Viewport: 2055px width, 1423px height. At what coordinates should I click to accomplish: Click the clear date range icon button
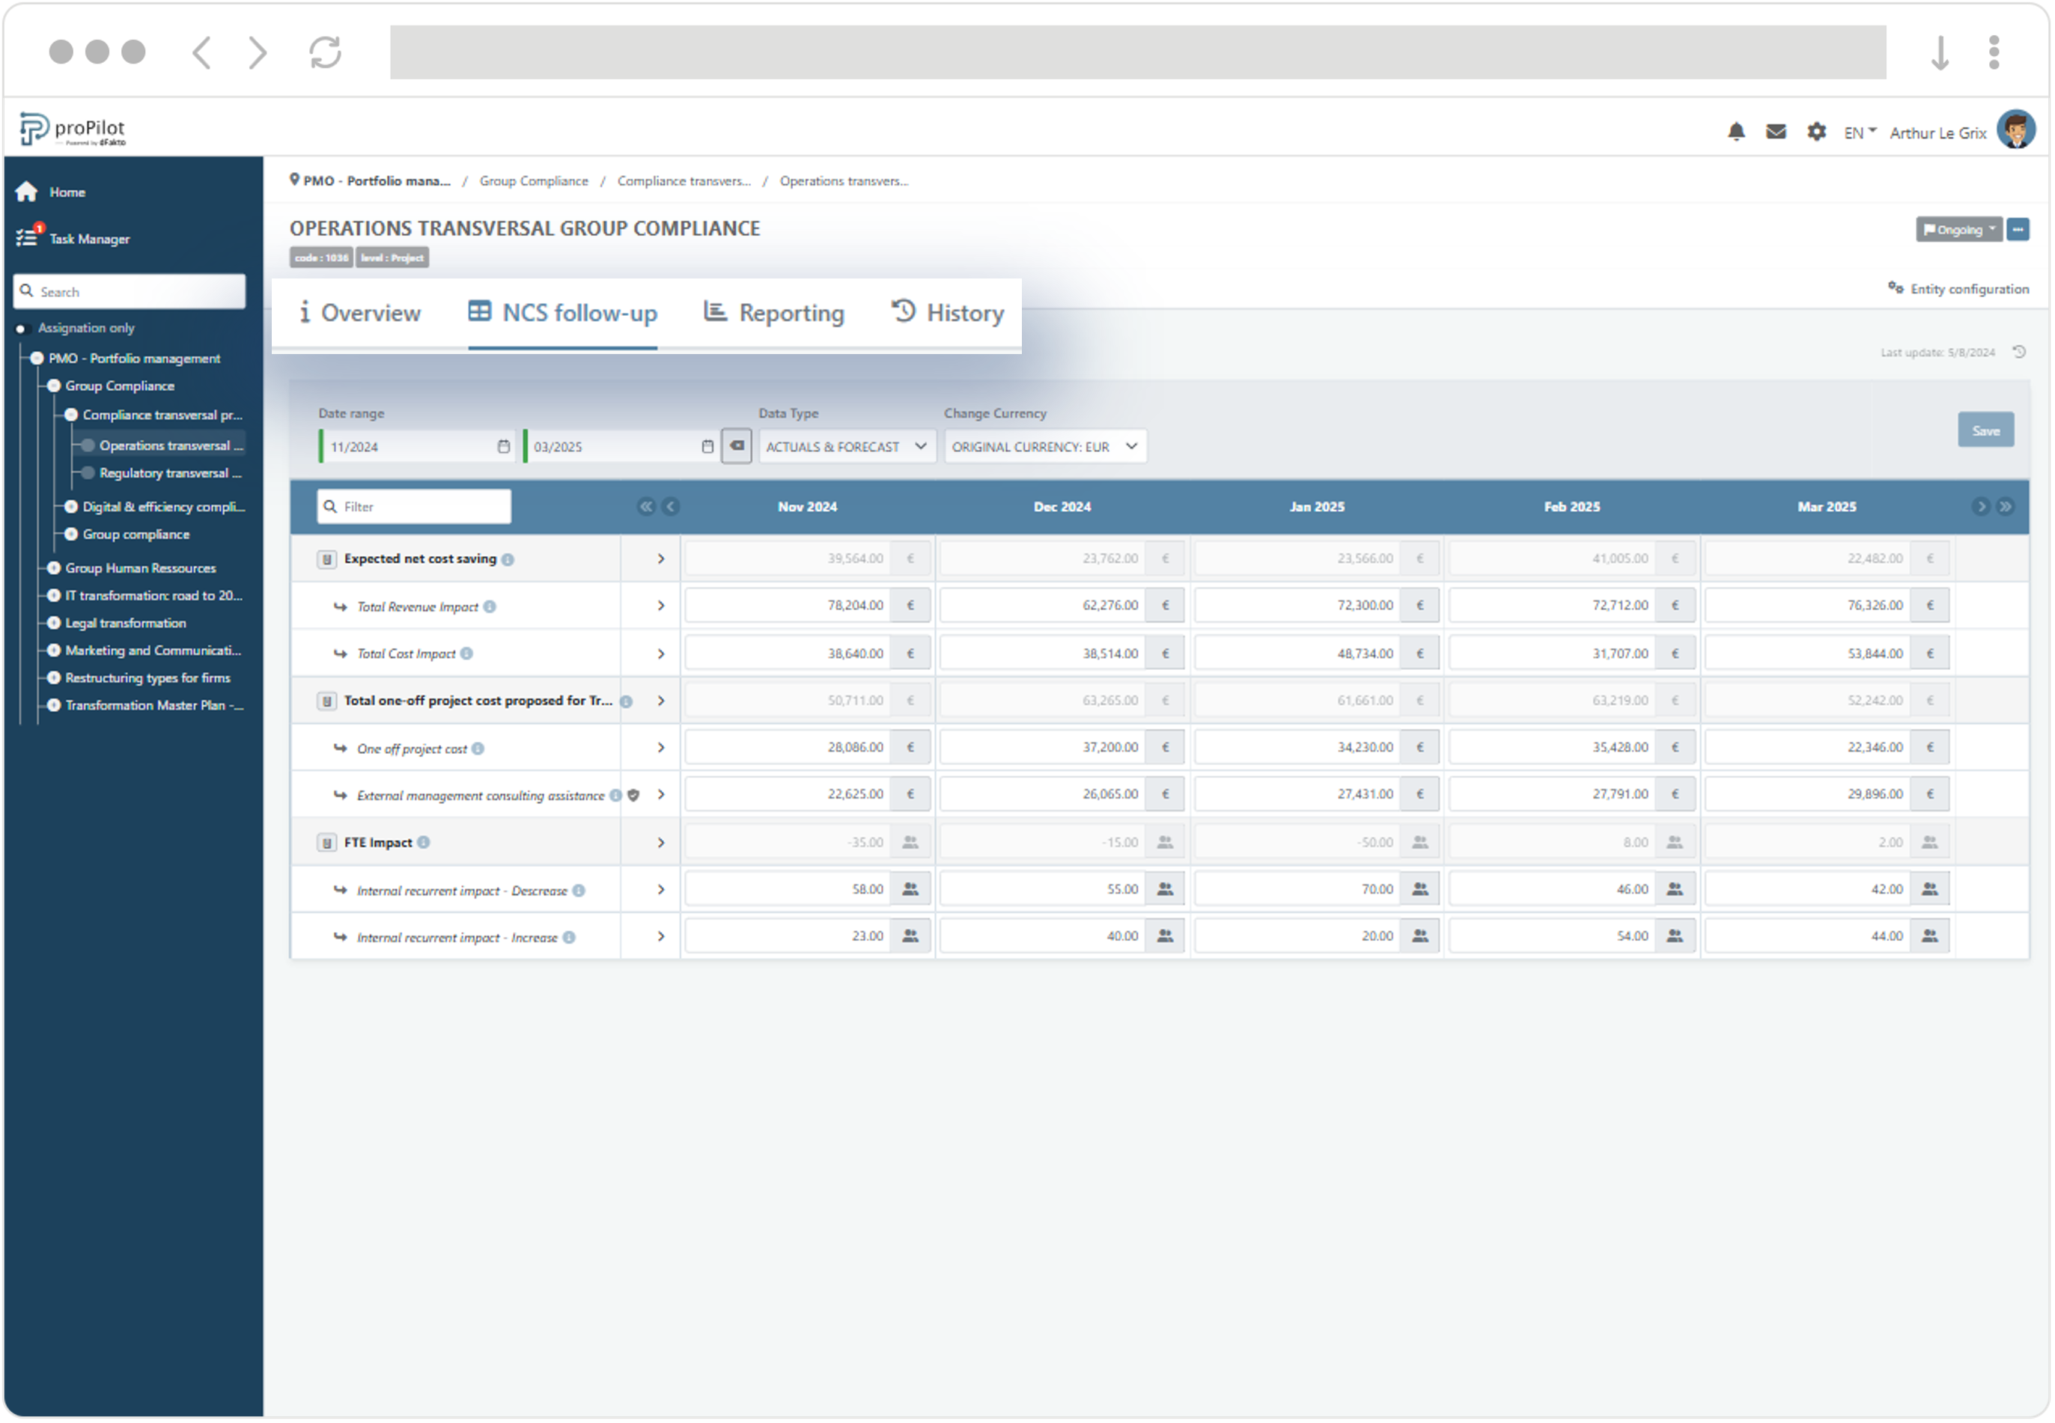pyautogui.click(x=737, y=446)
